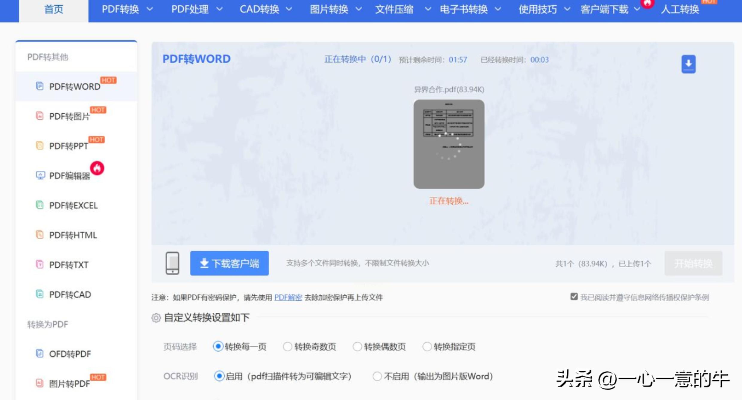Uncheck the 我已阅读并遵守 agreement checkbox
The height and width of the screenshot is (400, 742).
574,297
